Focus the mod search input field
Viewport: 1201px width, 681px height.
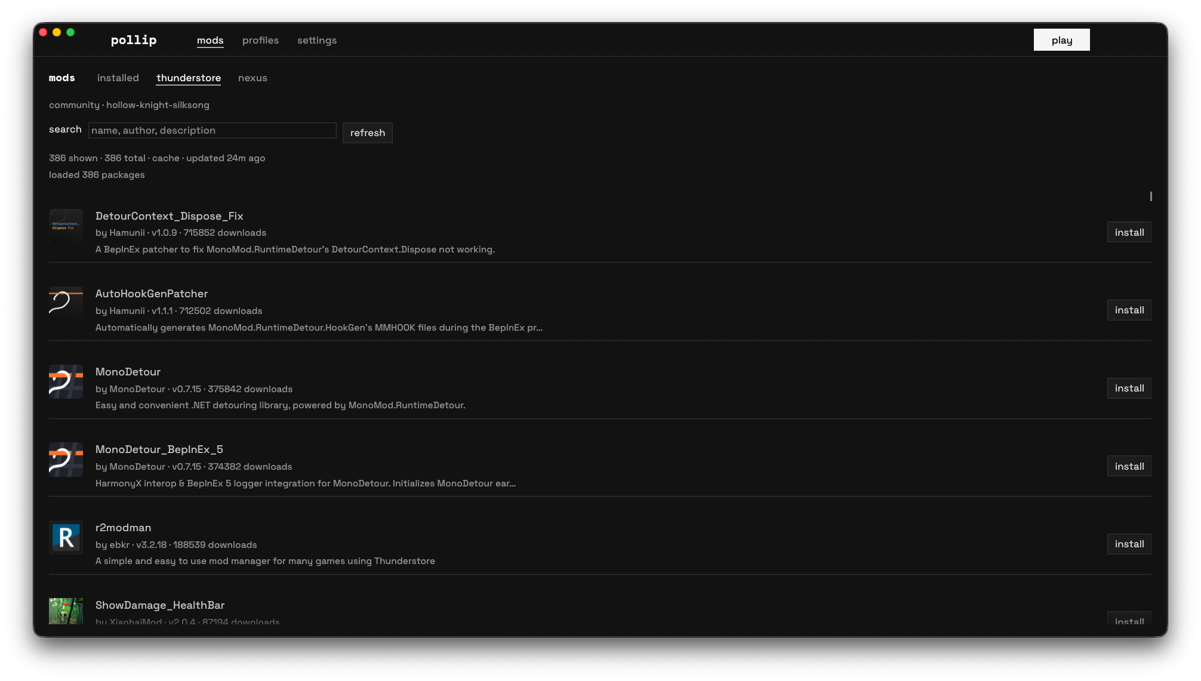click(x=213, y=130)
